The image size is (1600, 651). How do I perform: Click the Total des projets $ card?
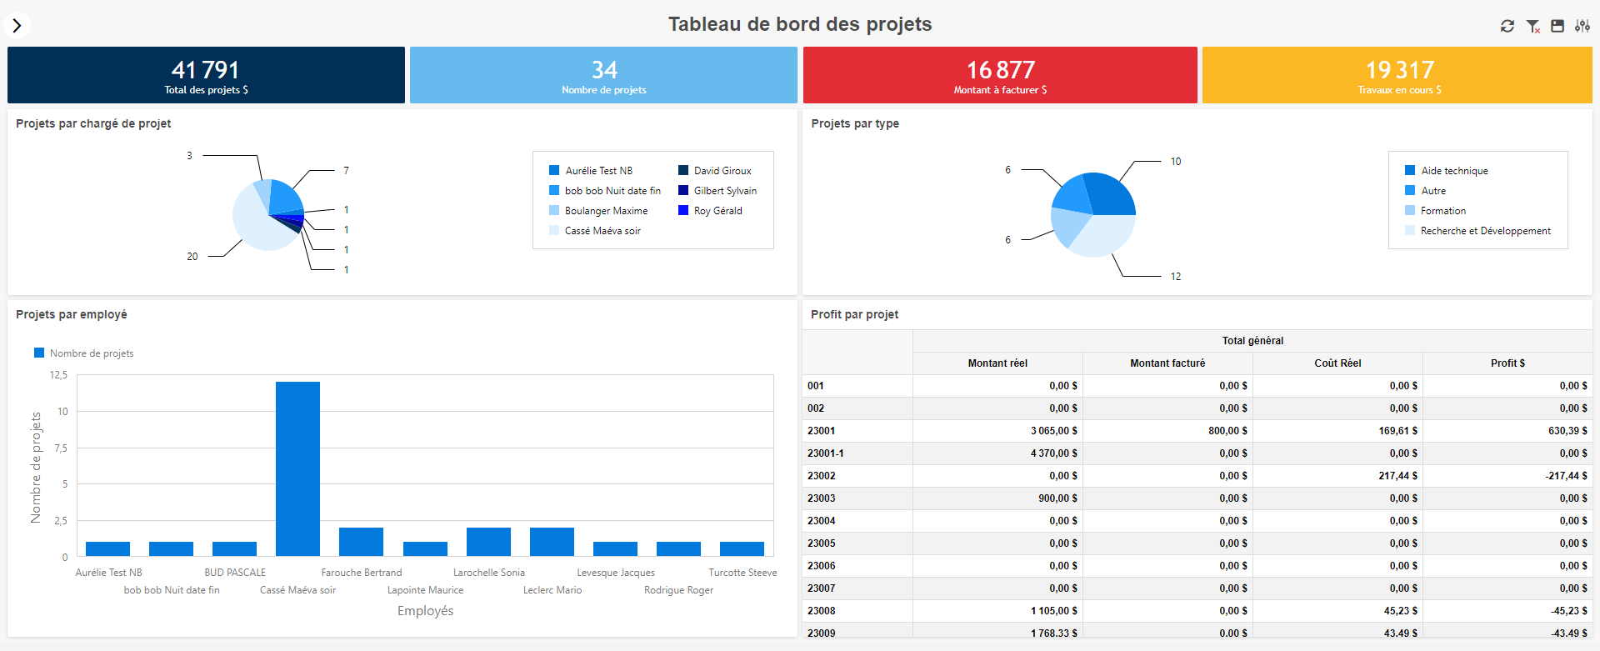tap(206, 75)
